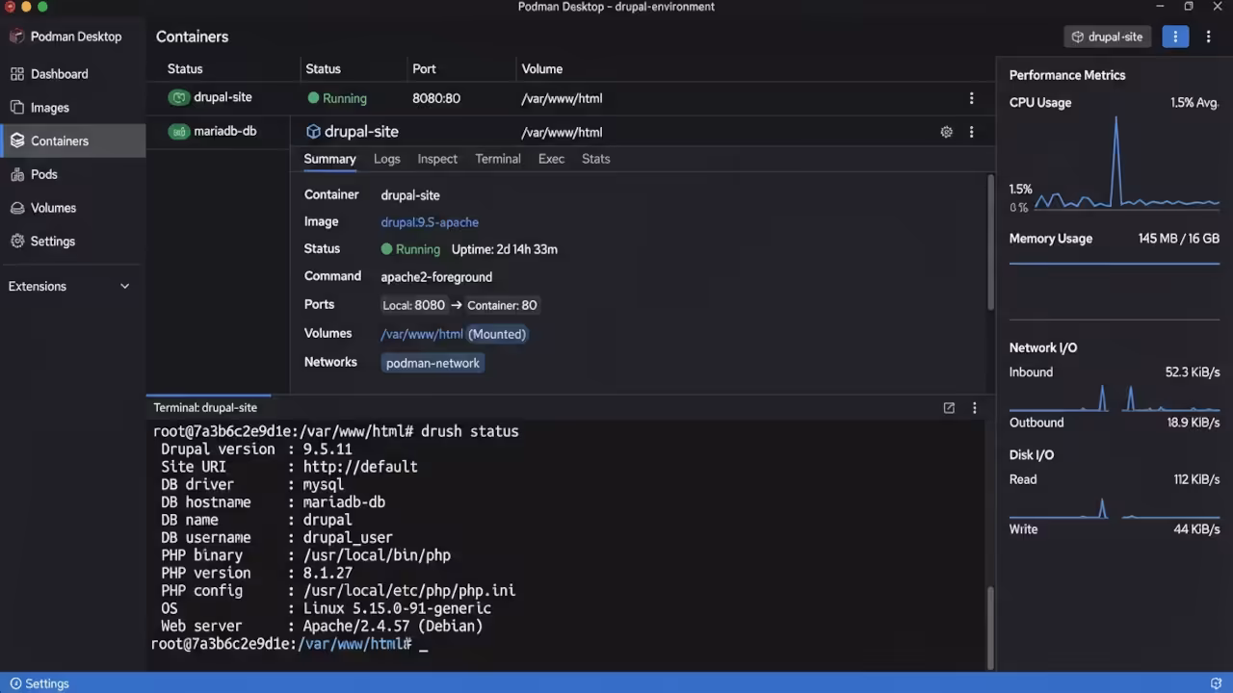Click the apache2-foreground command value

(436, 277)
